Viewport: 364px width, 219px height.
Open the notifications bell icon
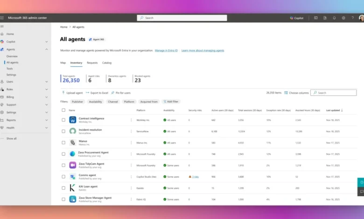334,18
